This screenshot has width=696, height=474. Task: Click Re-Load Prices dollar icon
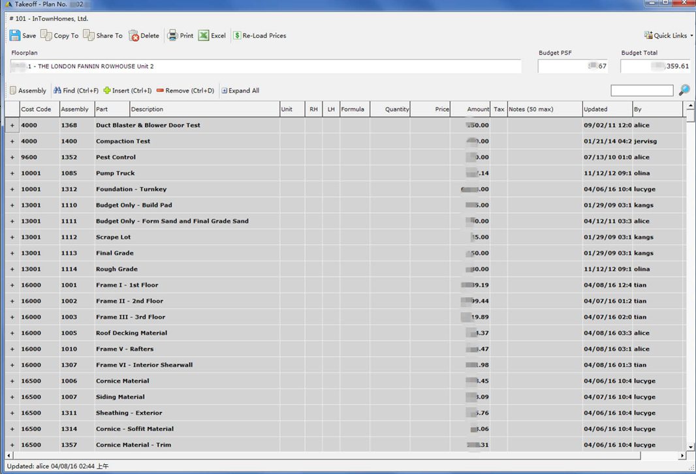tap(237, 36)
